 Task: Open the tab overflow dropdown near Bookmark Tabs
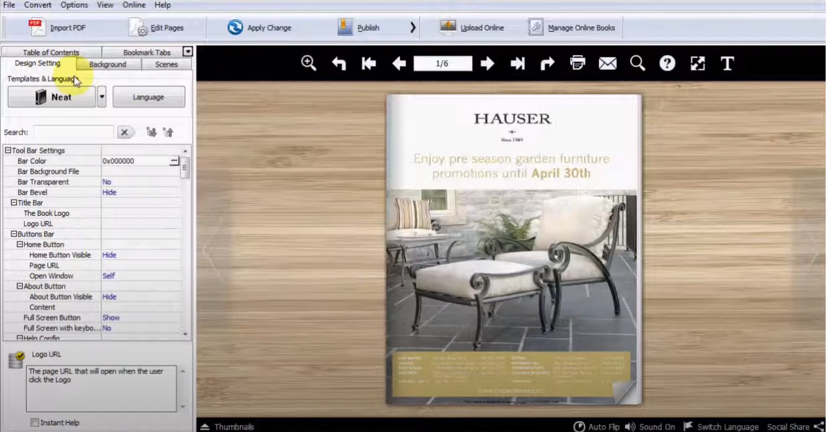(188, 52)
